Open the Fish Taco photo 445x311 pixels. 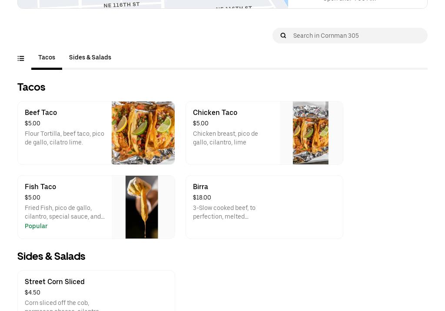tap(142, 207)
